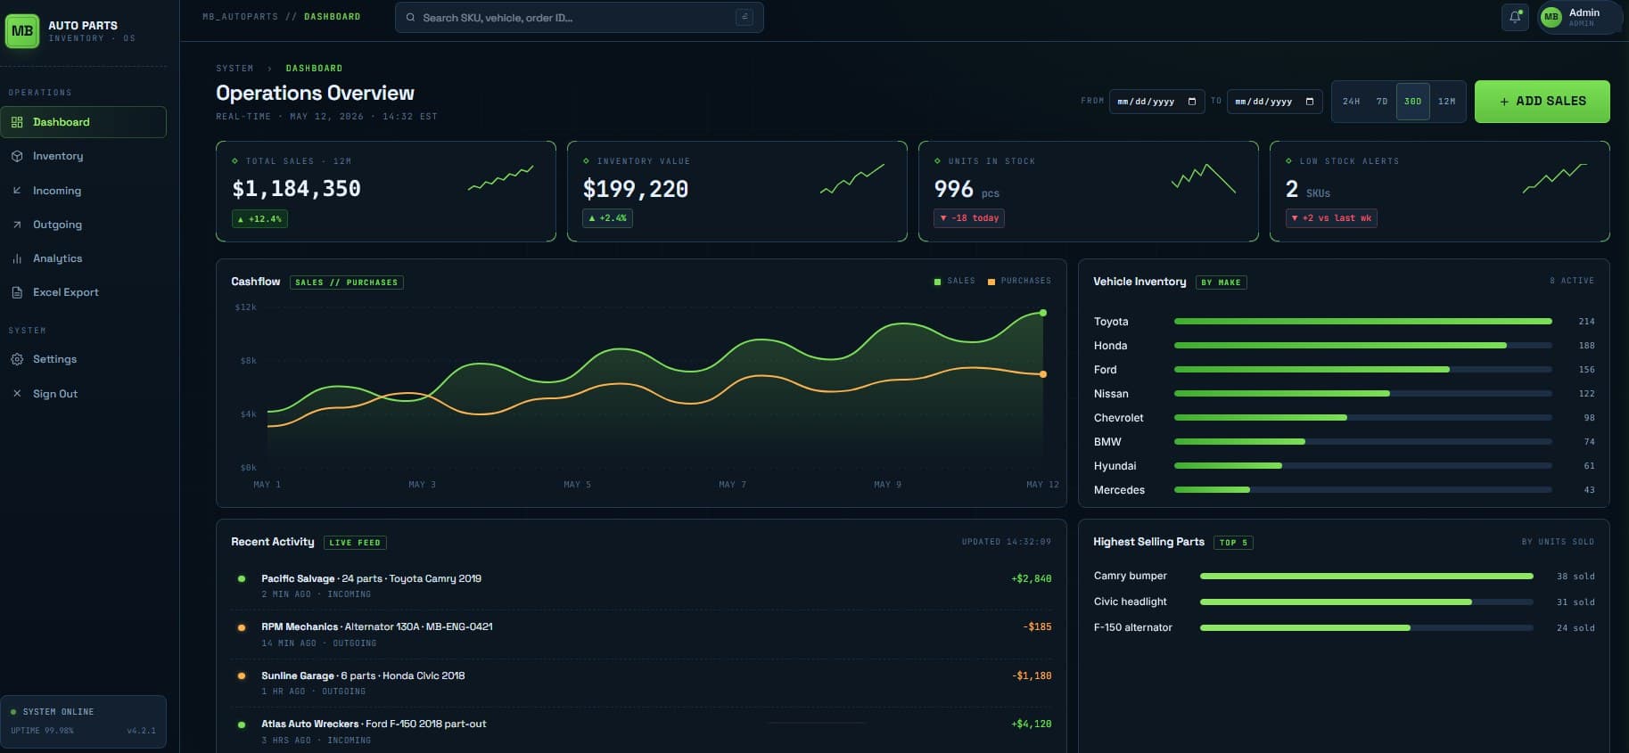
Task: Click the Analytics bar chart icon
Action: click(17, 258)
